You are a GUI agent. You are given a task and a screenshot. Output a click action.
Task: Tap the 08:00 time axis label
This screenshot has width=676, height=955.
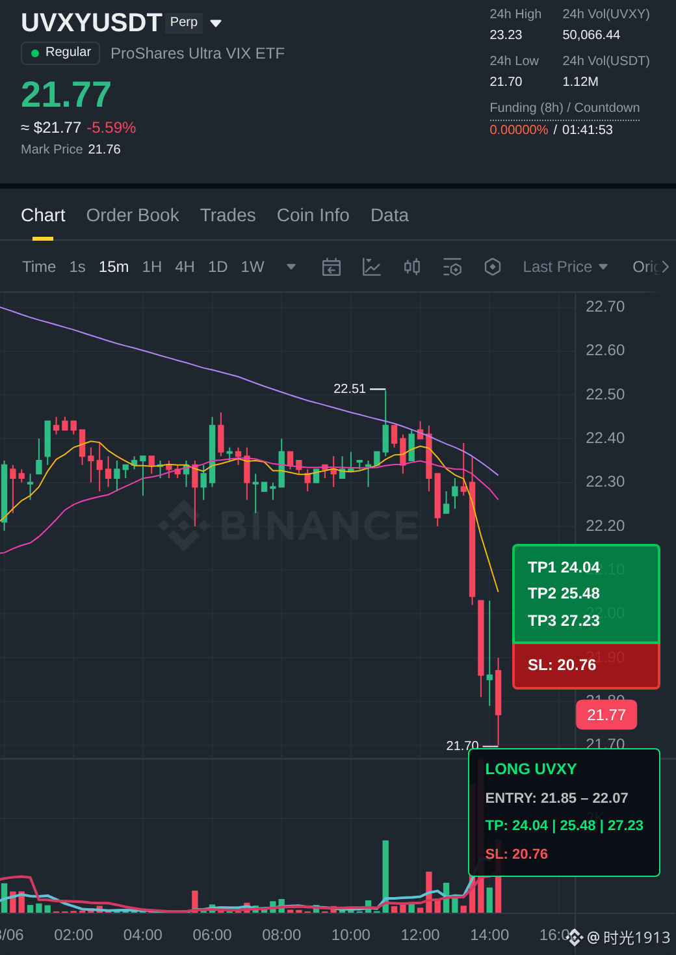coord(281,935)
